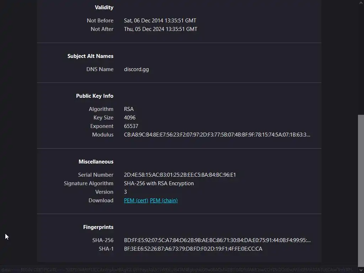Click the Not After date value
Screen dimensions: 364x273
pyautogui.click(x=160, y=29)
